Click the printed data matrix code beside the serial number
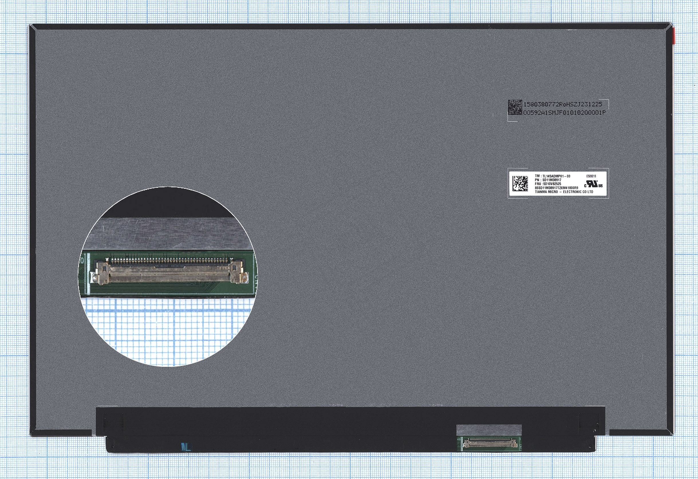Screen dimensions: 698x479 point(515,107)
